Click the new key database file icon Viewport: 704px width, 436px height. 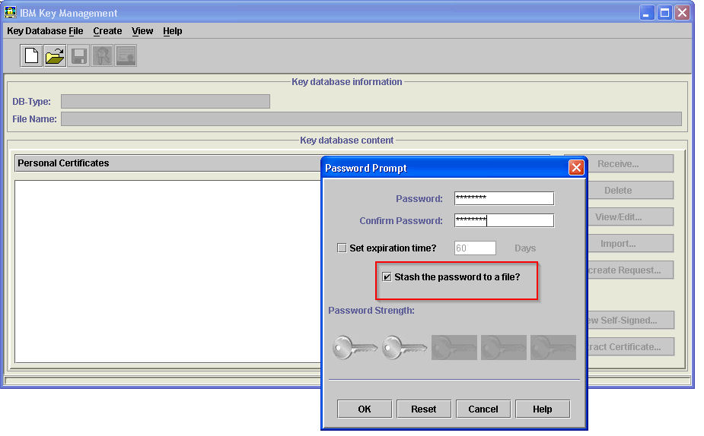tap(31, 56)
